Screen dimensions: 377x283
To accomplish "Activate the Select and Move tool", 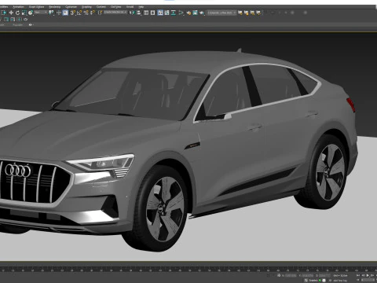I will (x=11, y=13).
